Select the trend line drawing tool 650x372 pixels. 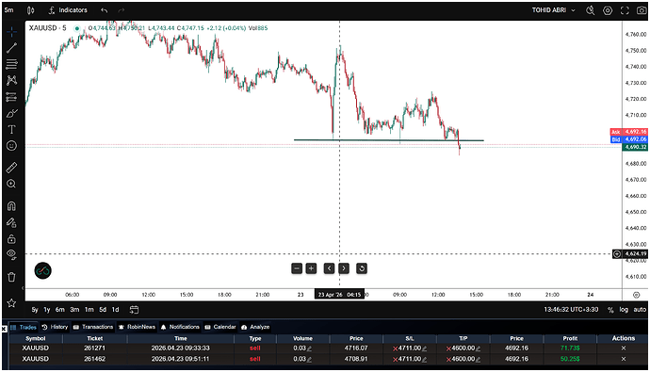point(11,48)
